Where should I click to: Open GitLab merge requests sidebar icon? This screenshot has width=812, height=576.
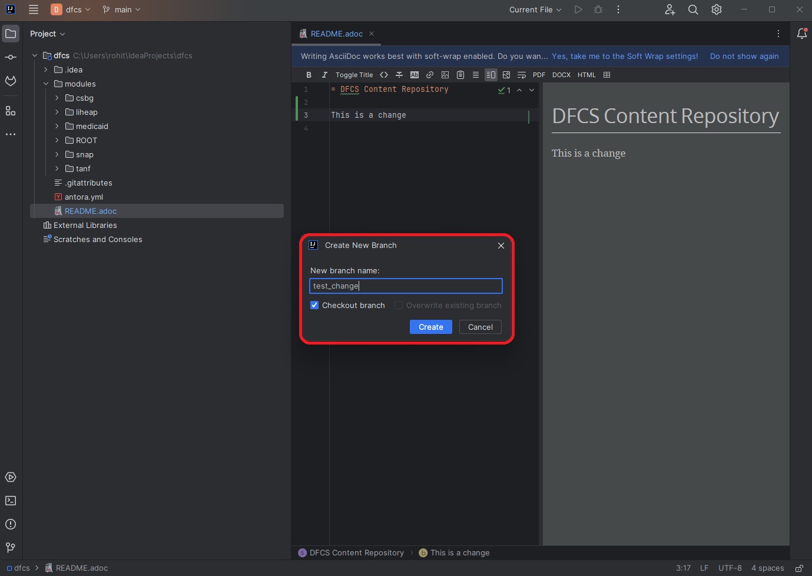coord(11,81)
